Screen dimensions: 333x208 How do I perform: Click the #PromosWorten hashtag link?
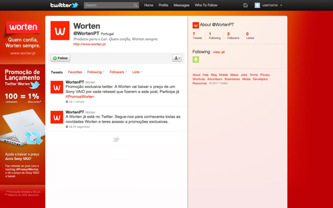click(80, 97)
